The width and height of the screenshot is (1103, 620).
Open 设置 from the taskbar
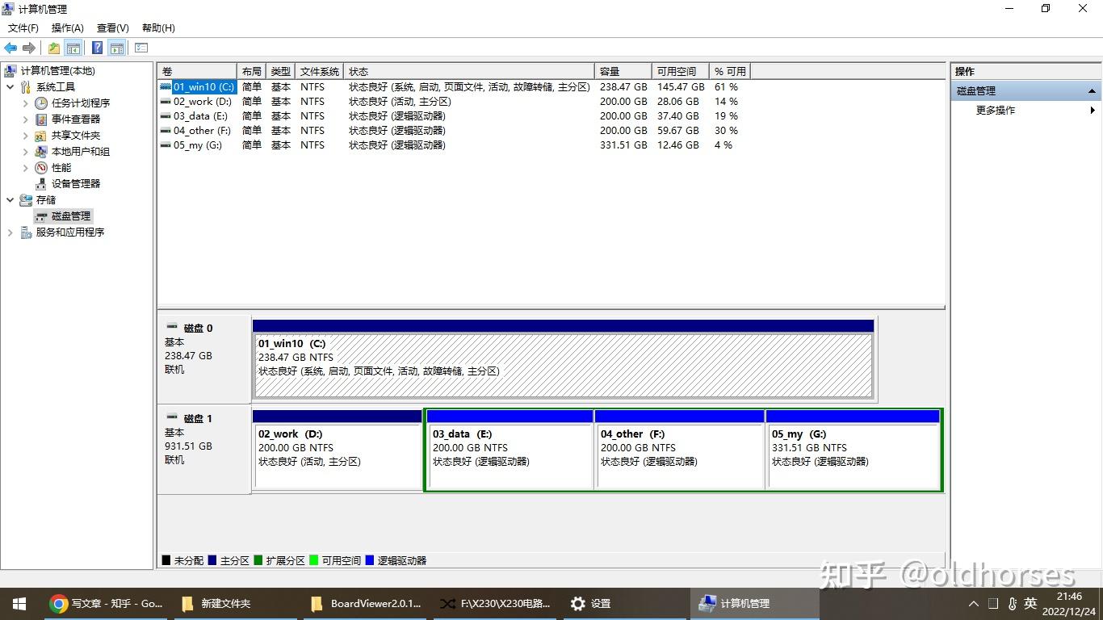[590, 603]
